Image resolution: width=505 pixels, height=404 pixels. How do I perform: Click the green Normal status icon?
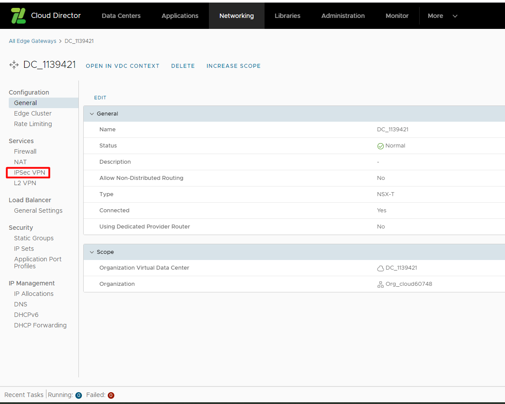point(381,146)
